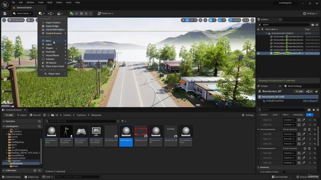Image resolution: width=321 pixels, height=180 pixels.
Task: Expand the Collections section
Action: [4, 170]
